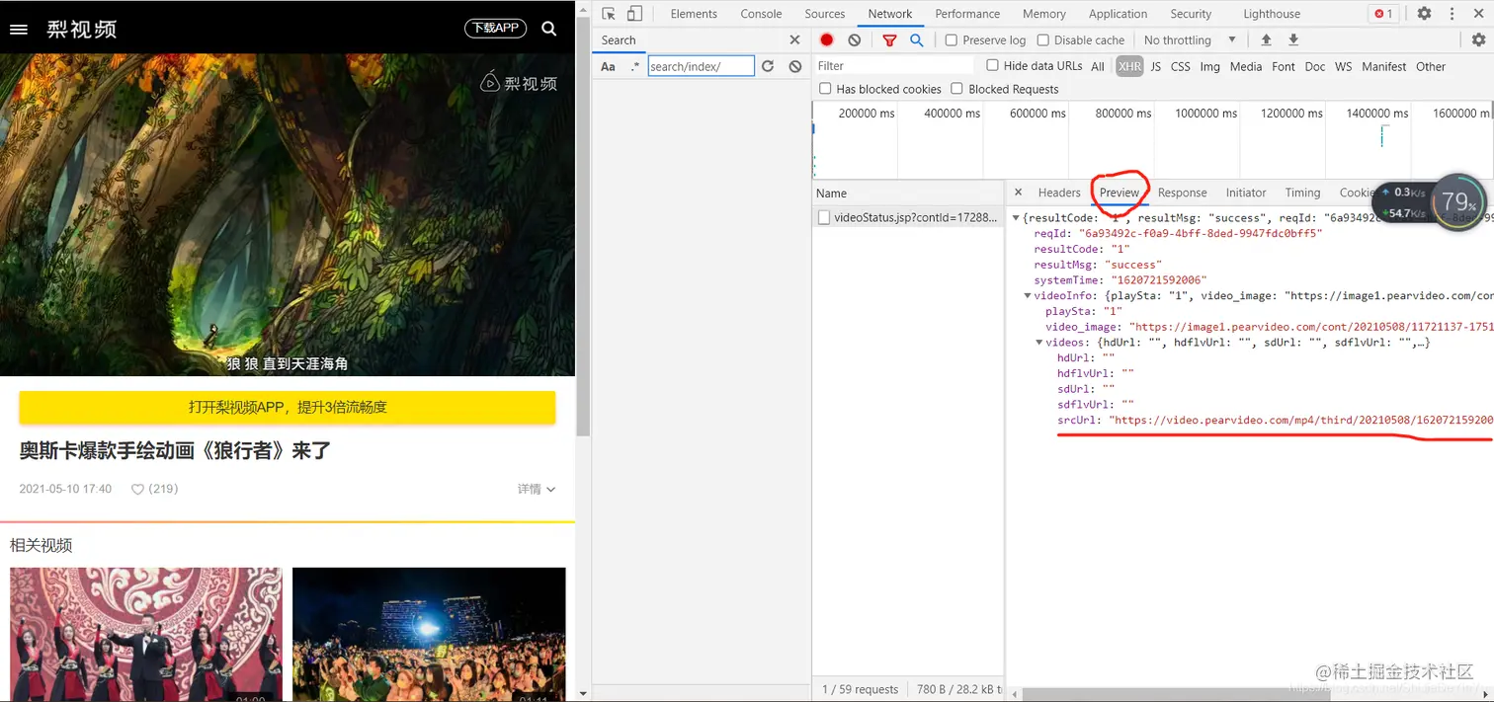Click the blue network search magnifier icon
1494x702 pixels.
pyautogui.click(x=917, y=40)
